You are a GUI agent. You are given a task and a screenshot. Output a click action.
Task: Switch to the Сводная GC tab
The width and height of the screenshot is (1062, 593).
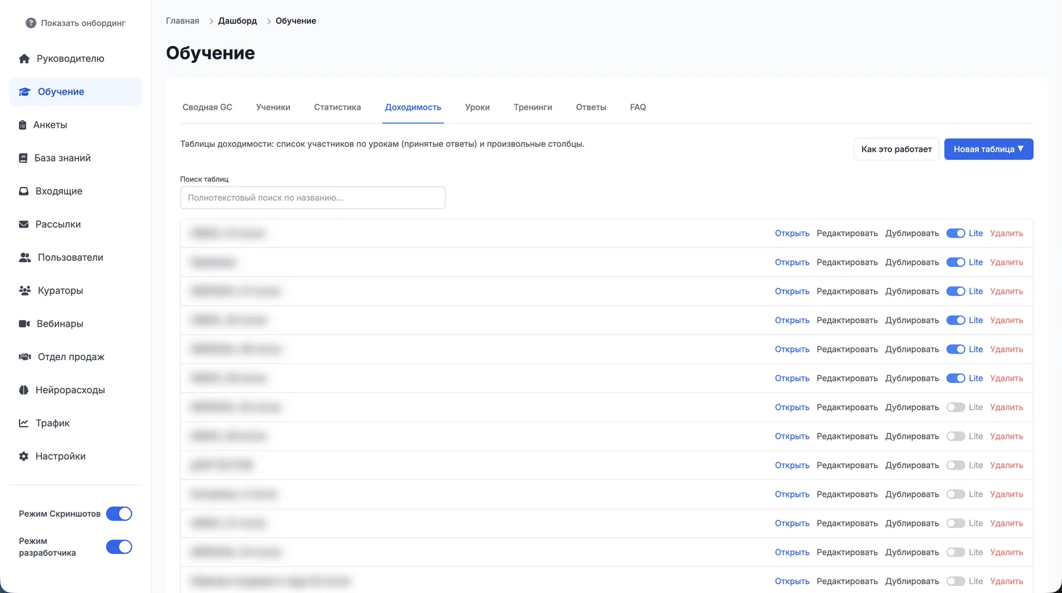pyautogui.click(x=207, y=107)
